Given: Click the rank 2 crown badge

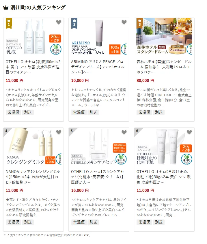Looking at the screenshot, I should pyautogui.click(x=74, y=23).
